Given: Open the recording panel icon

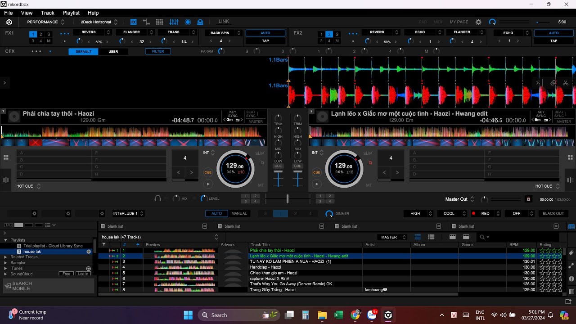Looking at the screenshot, I should click(x=188, y=22).
